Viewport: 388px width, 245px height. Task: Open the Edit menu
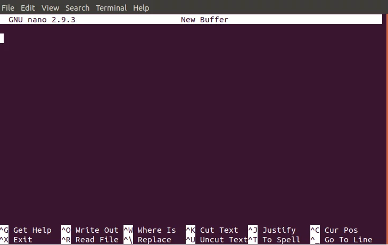[28, 8]
